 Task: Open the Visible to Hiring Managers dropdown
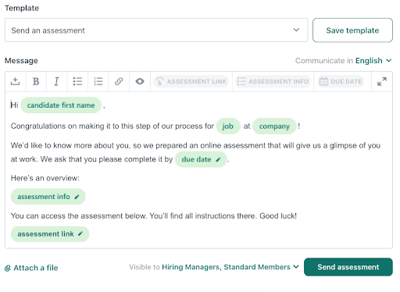pos(230,267)
